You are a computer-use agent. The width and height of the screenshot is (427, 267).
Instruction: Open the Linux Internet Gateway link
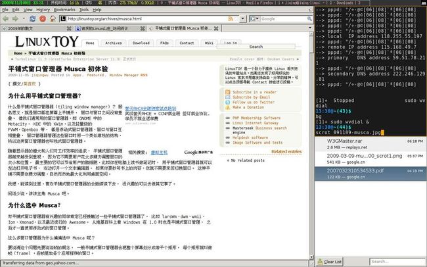pos(256,123)
